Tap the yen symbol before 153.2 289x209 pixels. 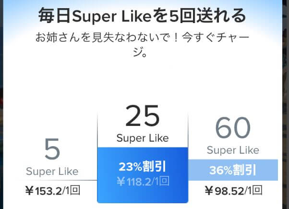(29, 191)
